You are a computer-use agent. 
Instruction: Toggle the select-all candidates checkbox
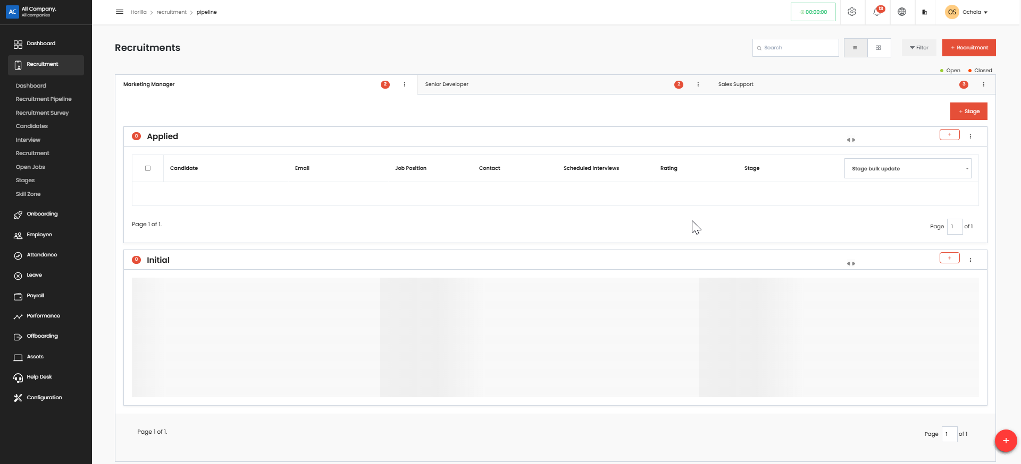pyautogui.click(x=148, y=168)
